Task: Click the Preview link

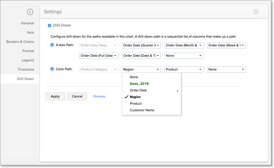Action: tap(99, 96)
